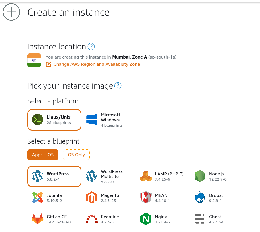Click the GitLab version '14.4.1-ce.0-0' text

[x=59, y=222]
